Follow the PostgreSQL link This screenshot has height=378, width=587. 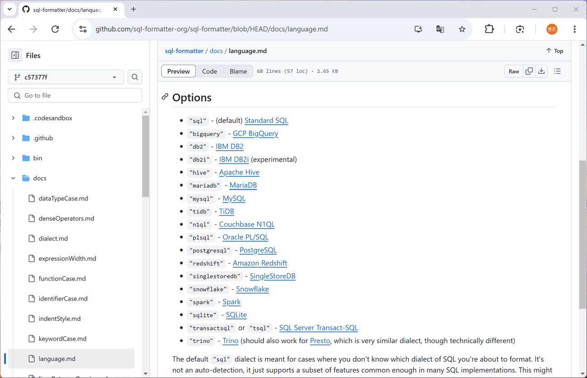point(258,250)
